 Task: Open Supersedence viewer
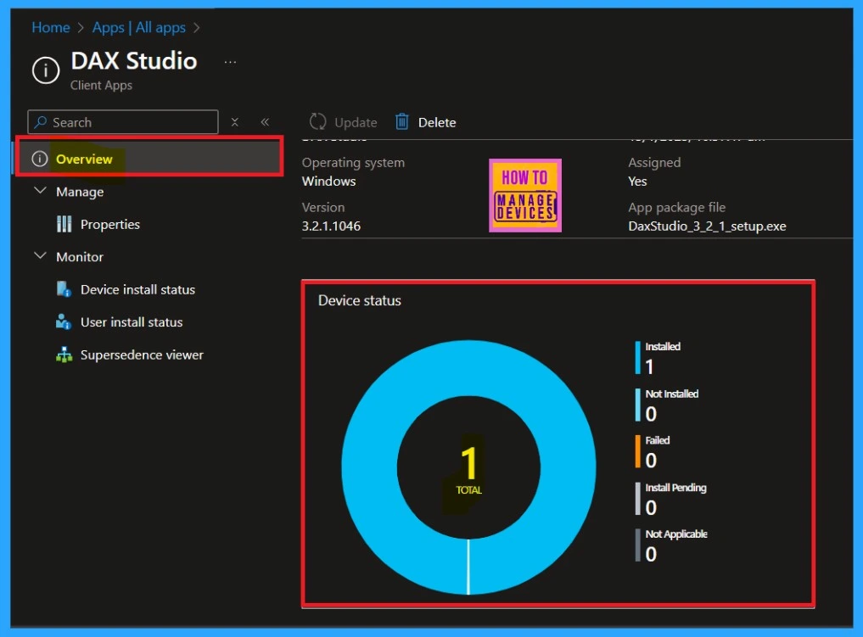click(x=142, y=355)
